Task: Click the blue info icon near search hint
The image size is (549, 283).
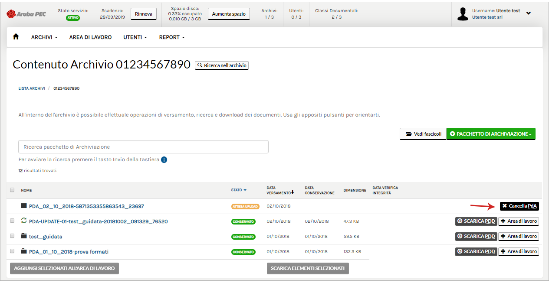Action: click(x=164, y=159)
